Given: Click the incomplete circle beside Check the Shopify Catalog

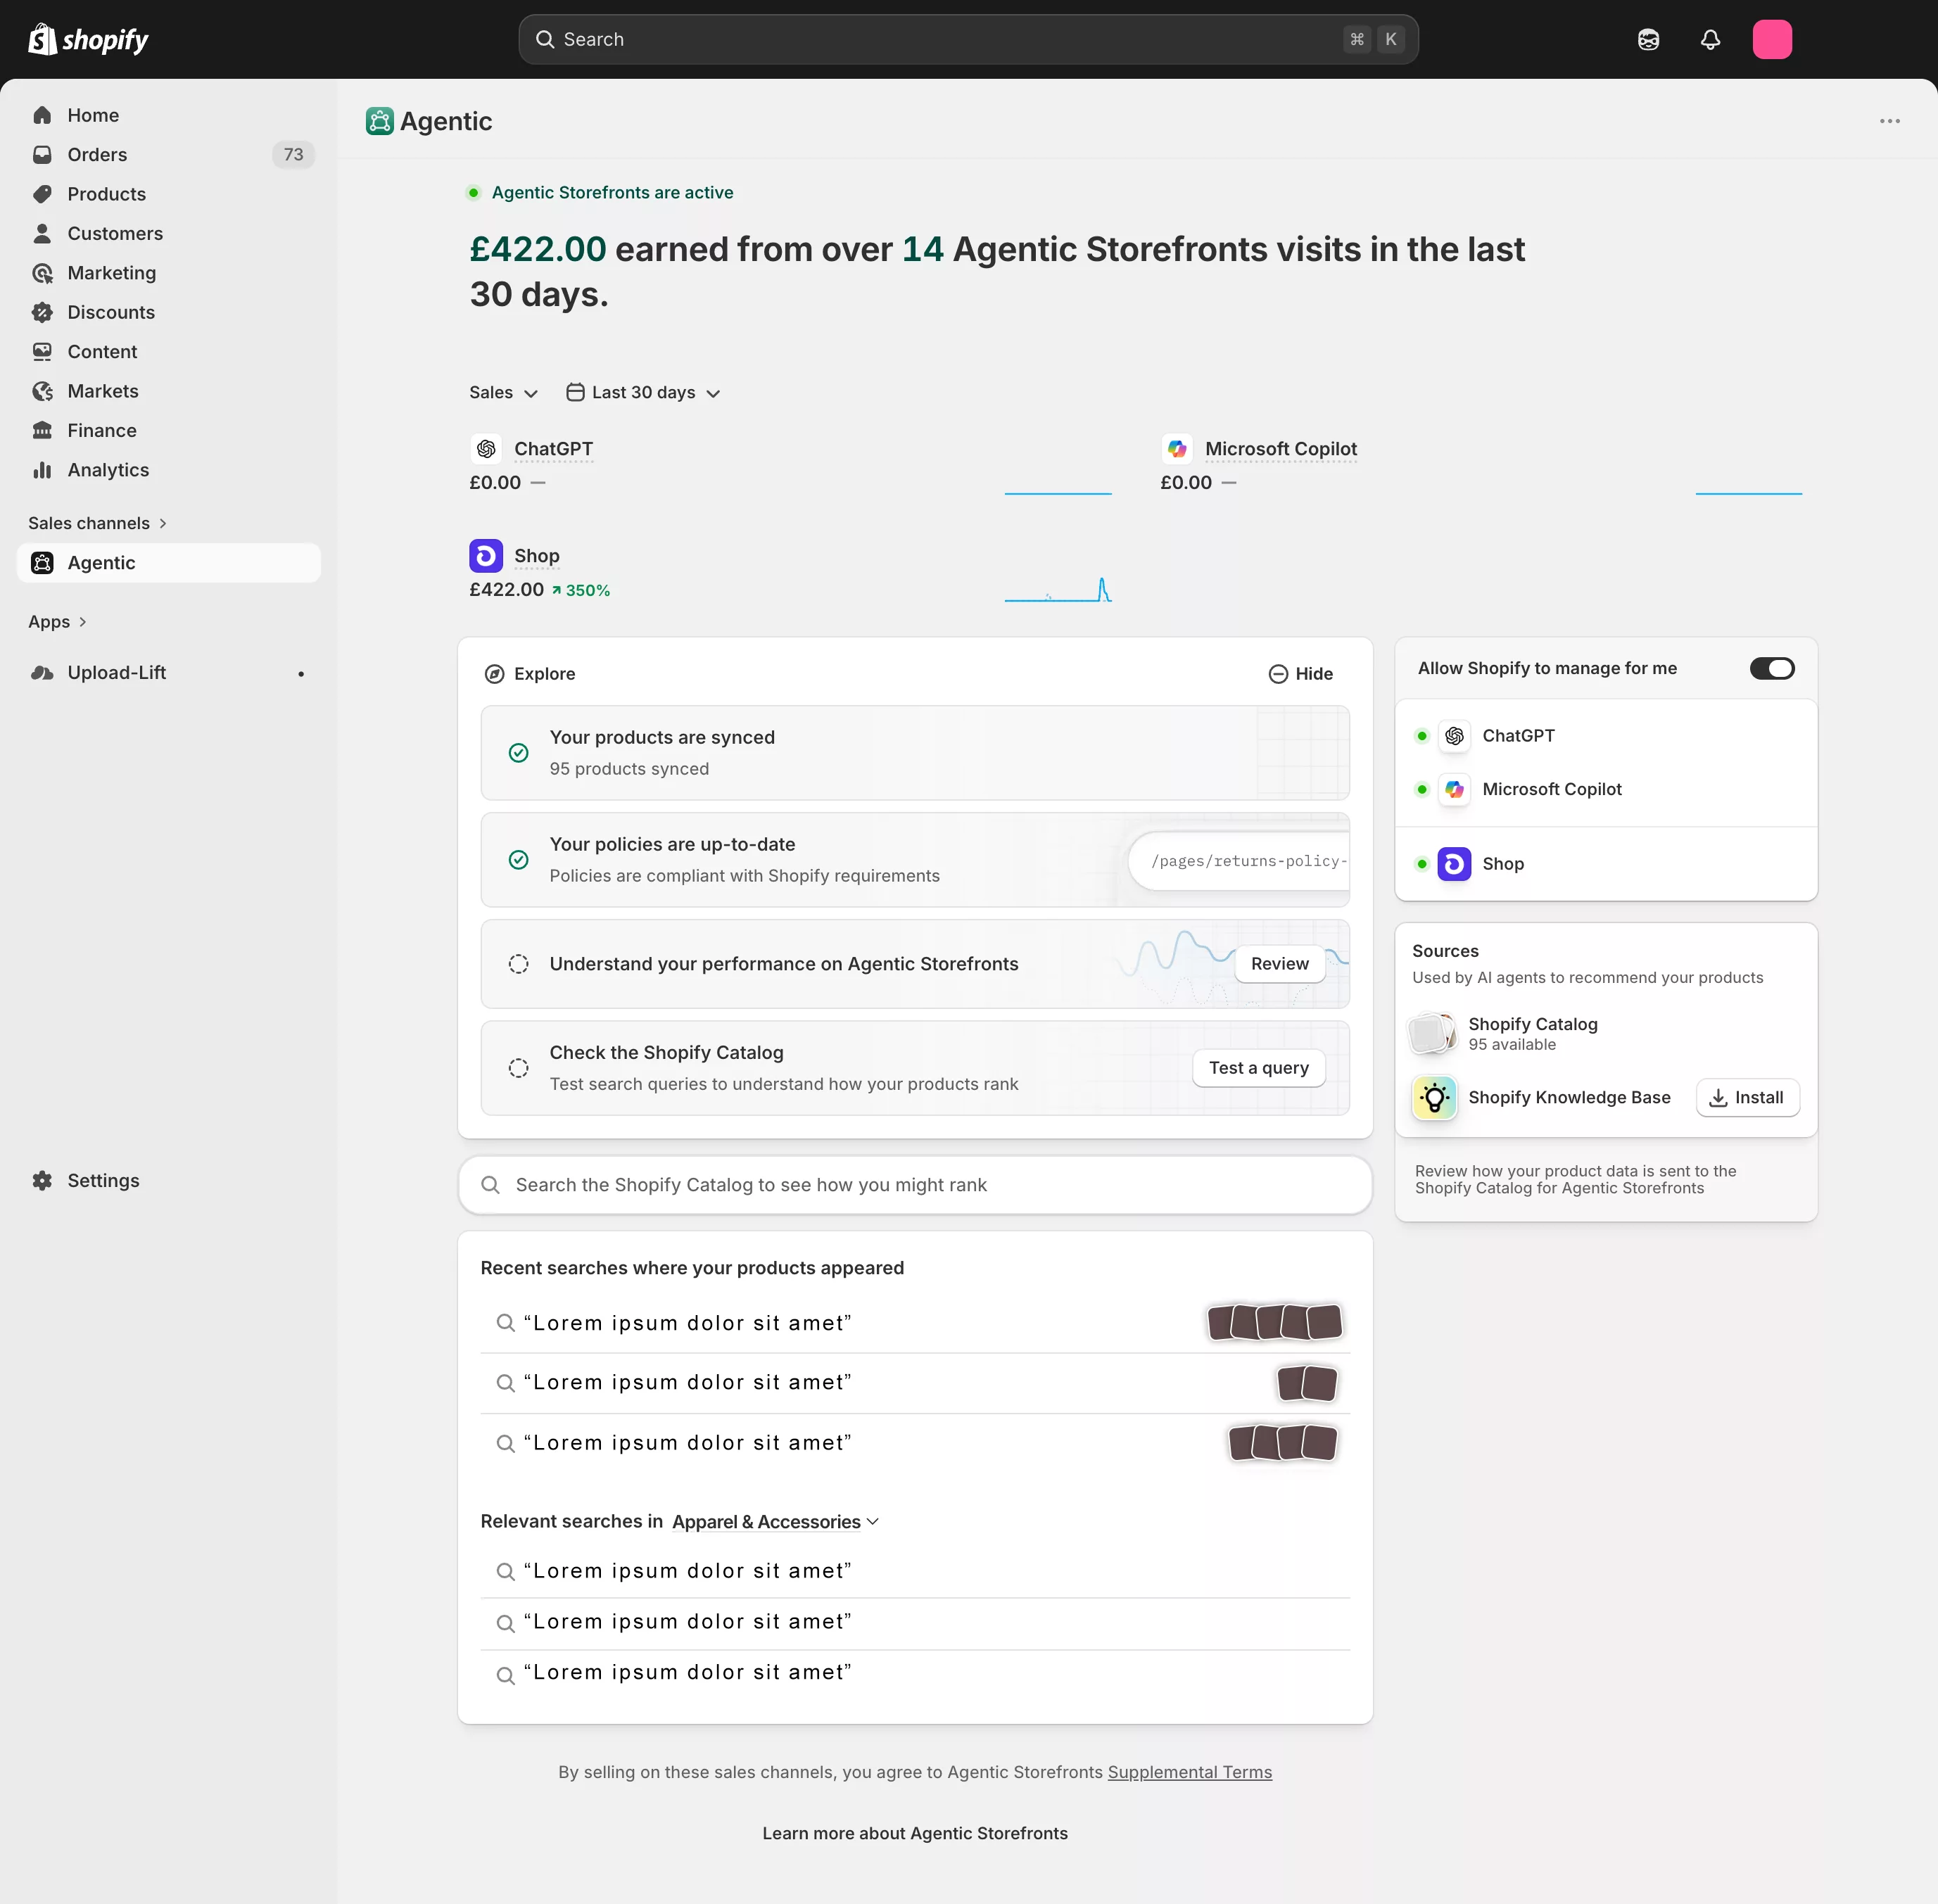Looking at the screenshot, I should [x=518, y=1068].
